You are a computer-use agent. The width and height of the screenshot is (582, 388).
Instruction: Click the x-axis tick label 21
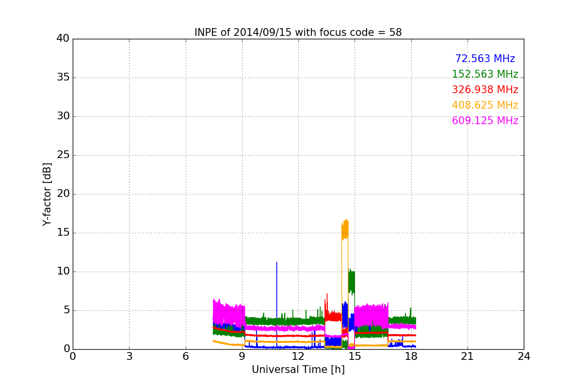click(468, 356)
